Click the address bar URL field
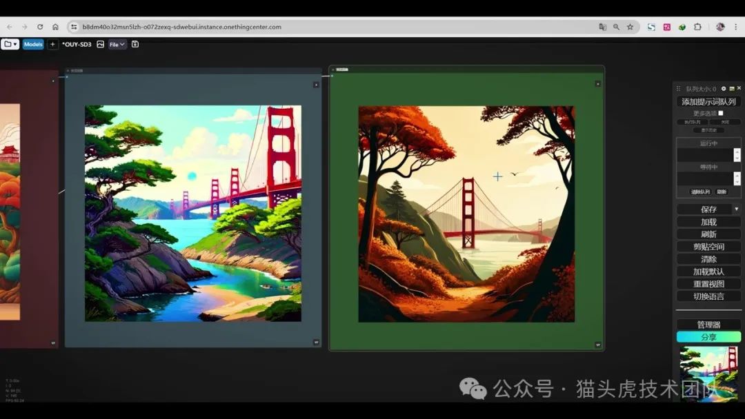 point(332,27)
